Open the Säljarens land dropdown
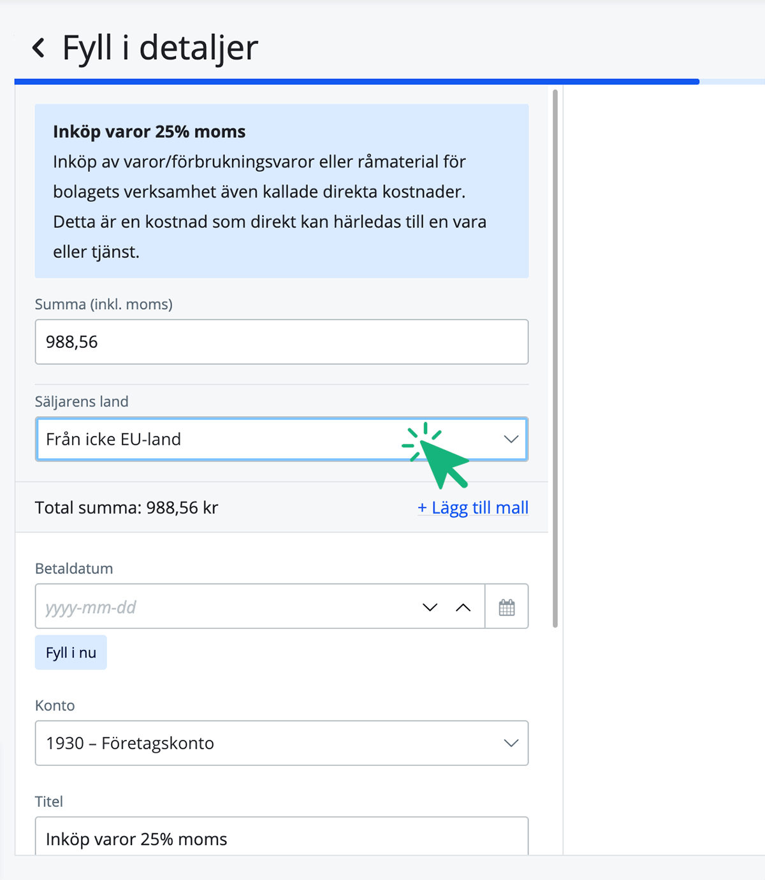The image size is (765, 880). tap(280, 439)
